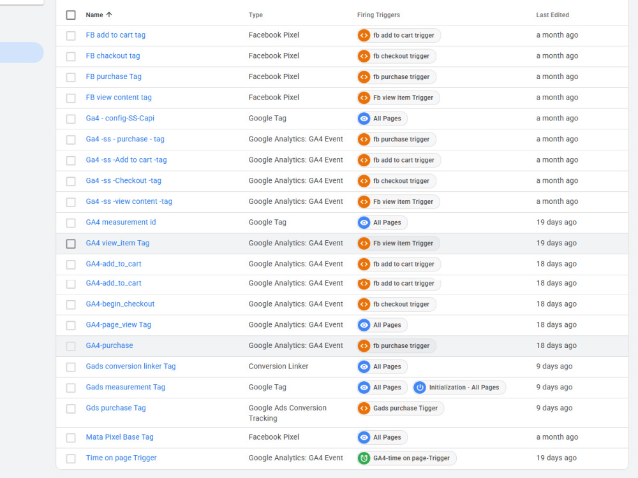Click trigger icon in Ga4 -ss - purchase - tag row
Screen dimensions: 638x478
coord(364,140)
